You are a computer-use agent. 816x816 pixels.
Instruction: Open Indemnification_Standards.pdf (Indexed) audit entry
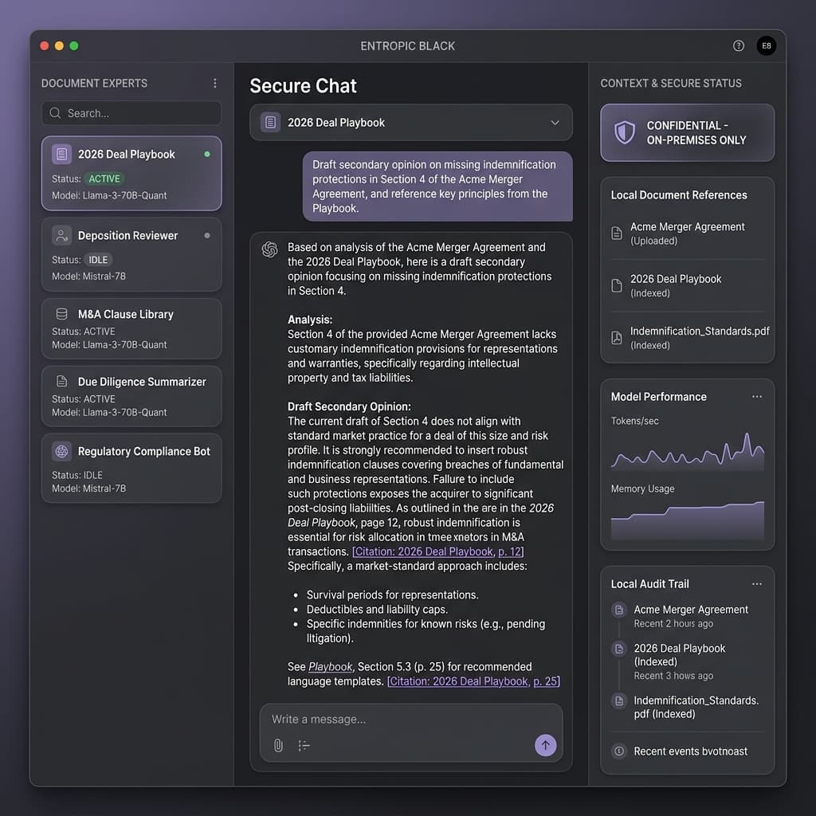tap(687, 707)
